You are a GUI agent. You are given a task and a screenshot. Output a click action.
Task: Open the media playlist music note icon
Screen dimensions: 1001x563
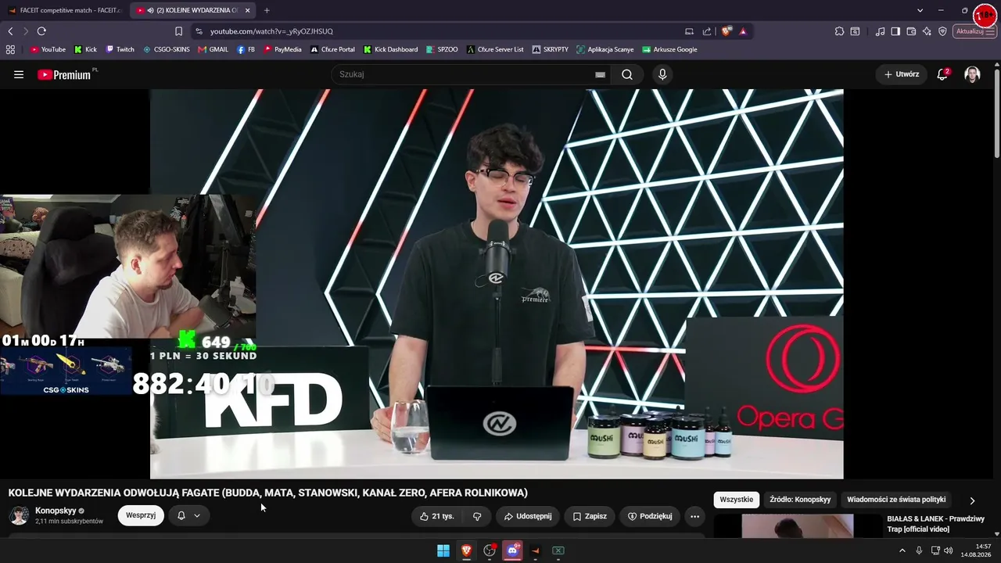point(881,31)
